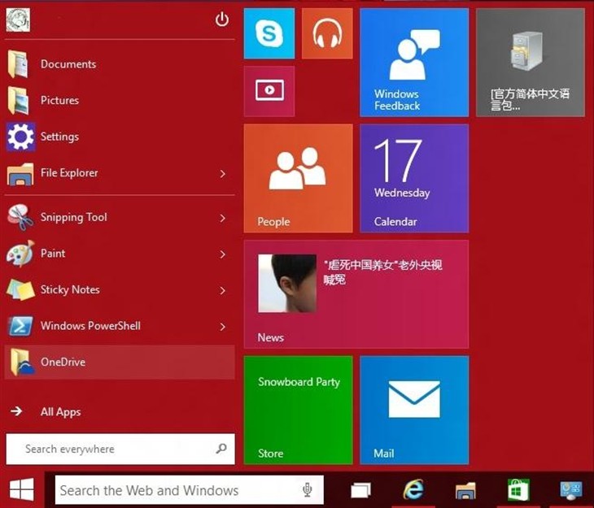Click the user account picture
The height and width of the screenshot is (508, 594).
pyautogui.click(x=18, y=20)
